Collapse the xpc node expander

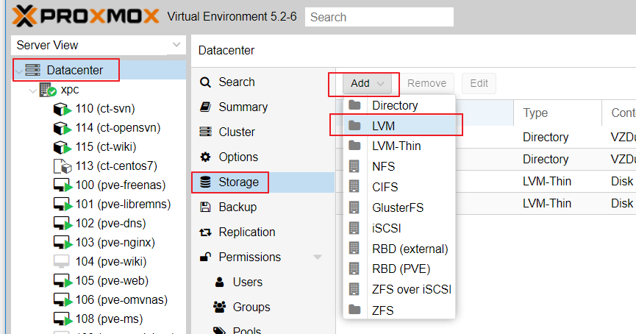point(33,90)
